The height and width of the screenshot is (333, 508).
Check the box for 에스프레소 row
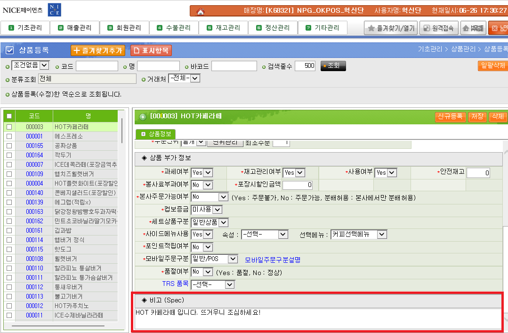click(x=9, y=136)
